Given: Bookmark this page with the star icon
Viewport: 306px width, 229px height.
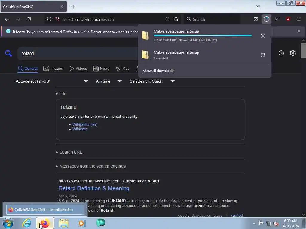Looking at the screenshot, I should pyautogui.click(x=176, y=19).
